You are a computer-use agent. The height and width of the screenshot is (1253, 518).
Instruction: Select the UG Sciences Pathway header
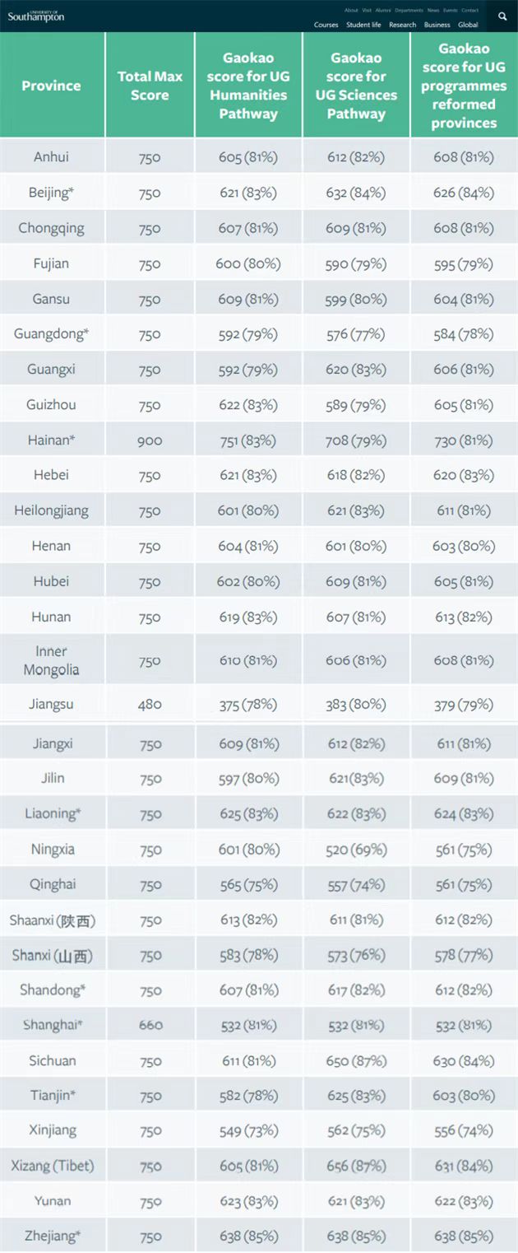coord(356,86)
